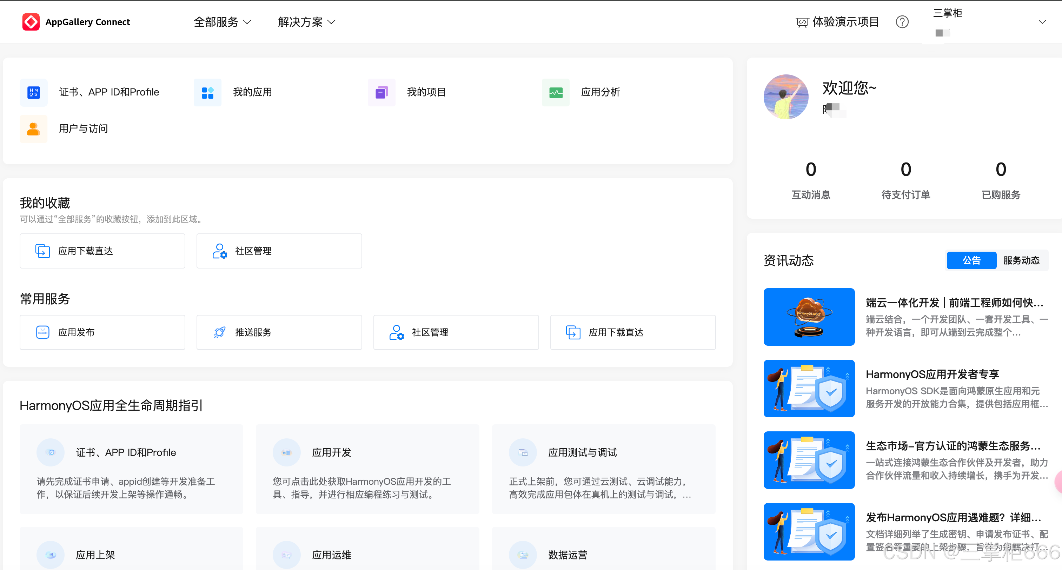Click the 应用运维 round icon
Viewport: 1062px width, 570px height.
coord(286,555)
